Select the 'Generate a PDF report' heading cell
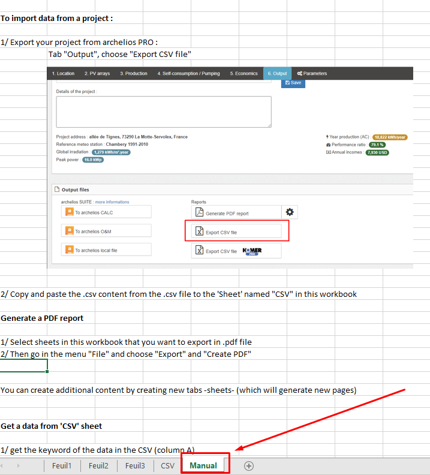 click(42, 318)
